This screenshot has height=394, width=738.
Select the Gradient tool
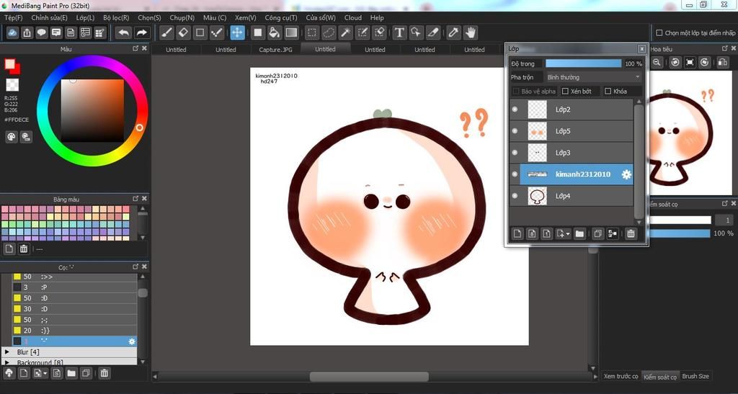291,32
